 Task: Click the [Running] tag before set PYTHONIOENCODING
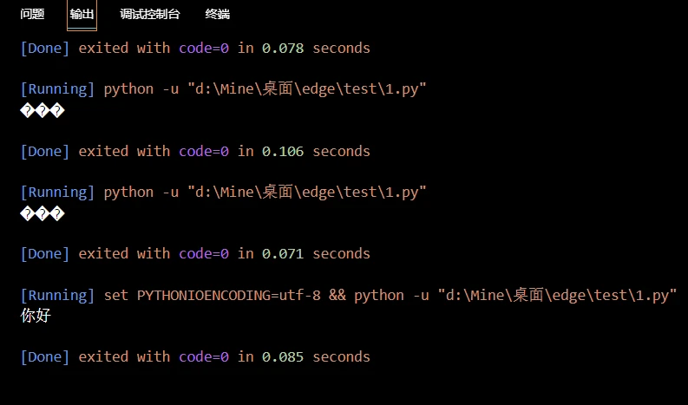click(57, 296)
